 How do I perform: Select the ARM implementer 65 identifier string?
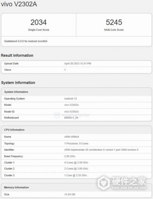tap(101, 150)
